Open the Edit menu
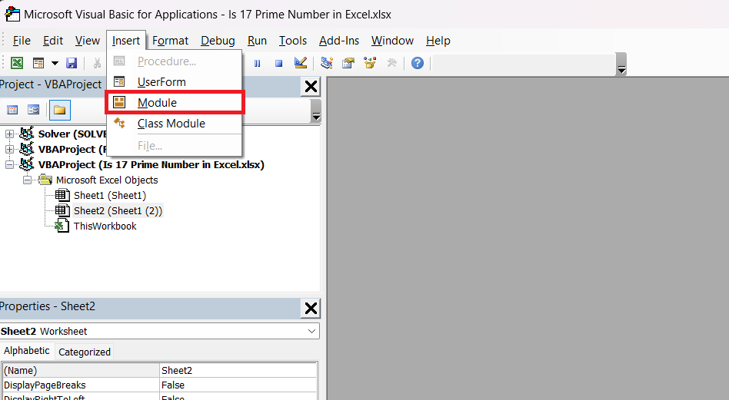 pos(53,41)
